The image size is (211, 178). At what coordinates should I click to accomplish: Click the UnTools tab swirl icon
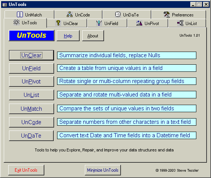(17, 22)
